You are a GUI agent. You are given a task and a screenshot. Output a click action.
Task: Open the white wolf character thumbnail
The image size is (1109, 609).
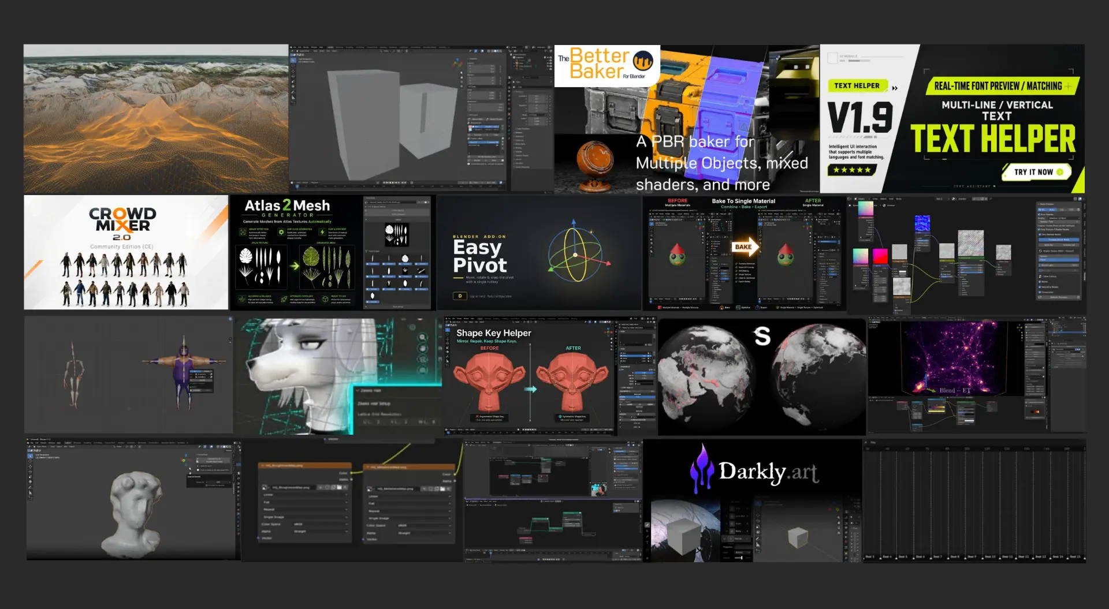tap(338, 375)
